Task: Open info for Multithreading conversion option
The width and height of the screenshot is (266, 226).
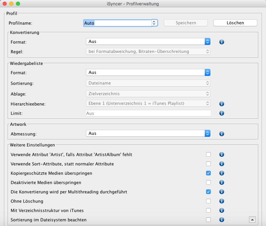Action: tap(221, 192)
